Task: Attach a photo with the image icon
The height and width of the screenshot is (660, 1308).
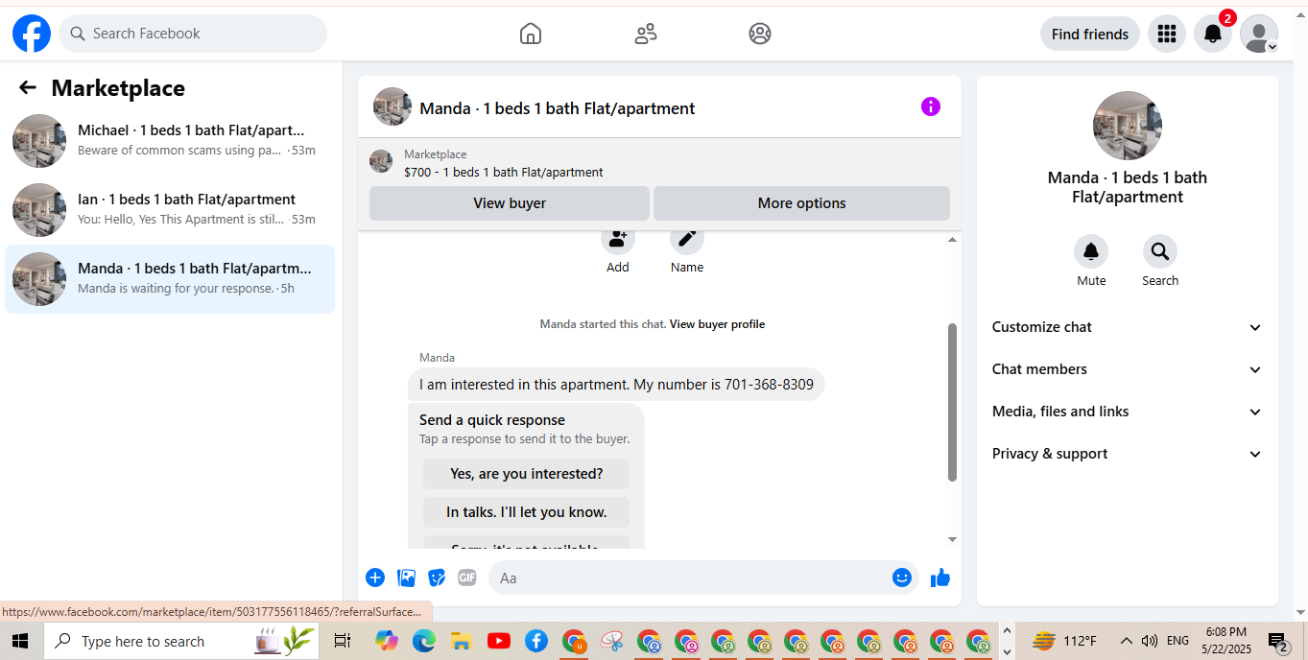Action: pyautogui.click(x=407, y=577)
